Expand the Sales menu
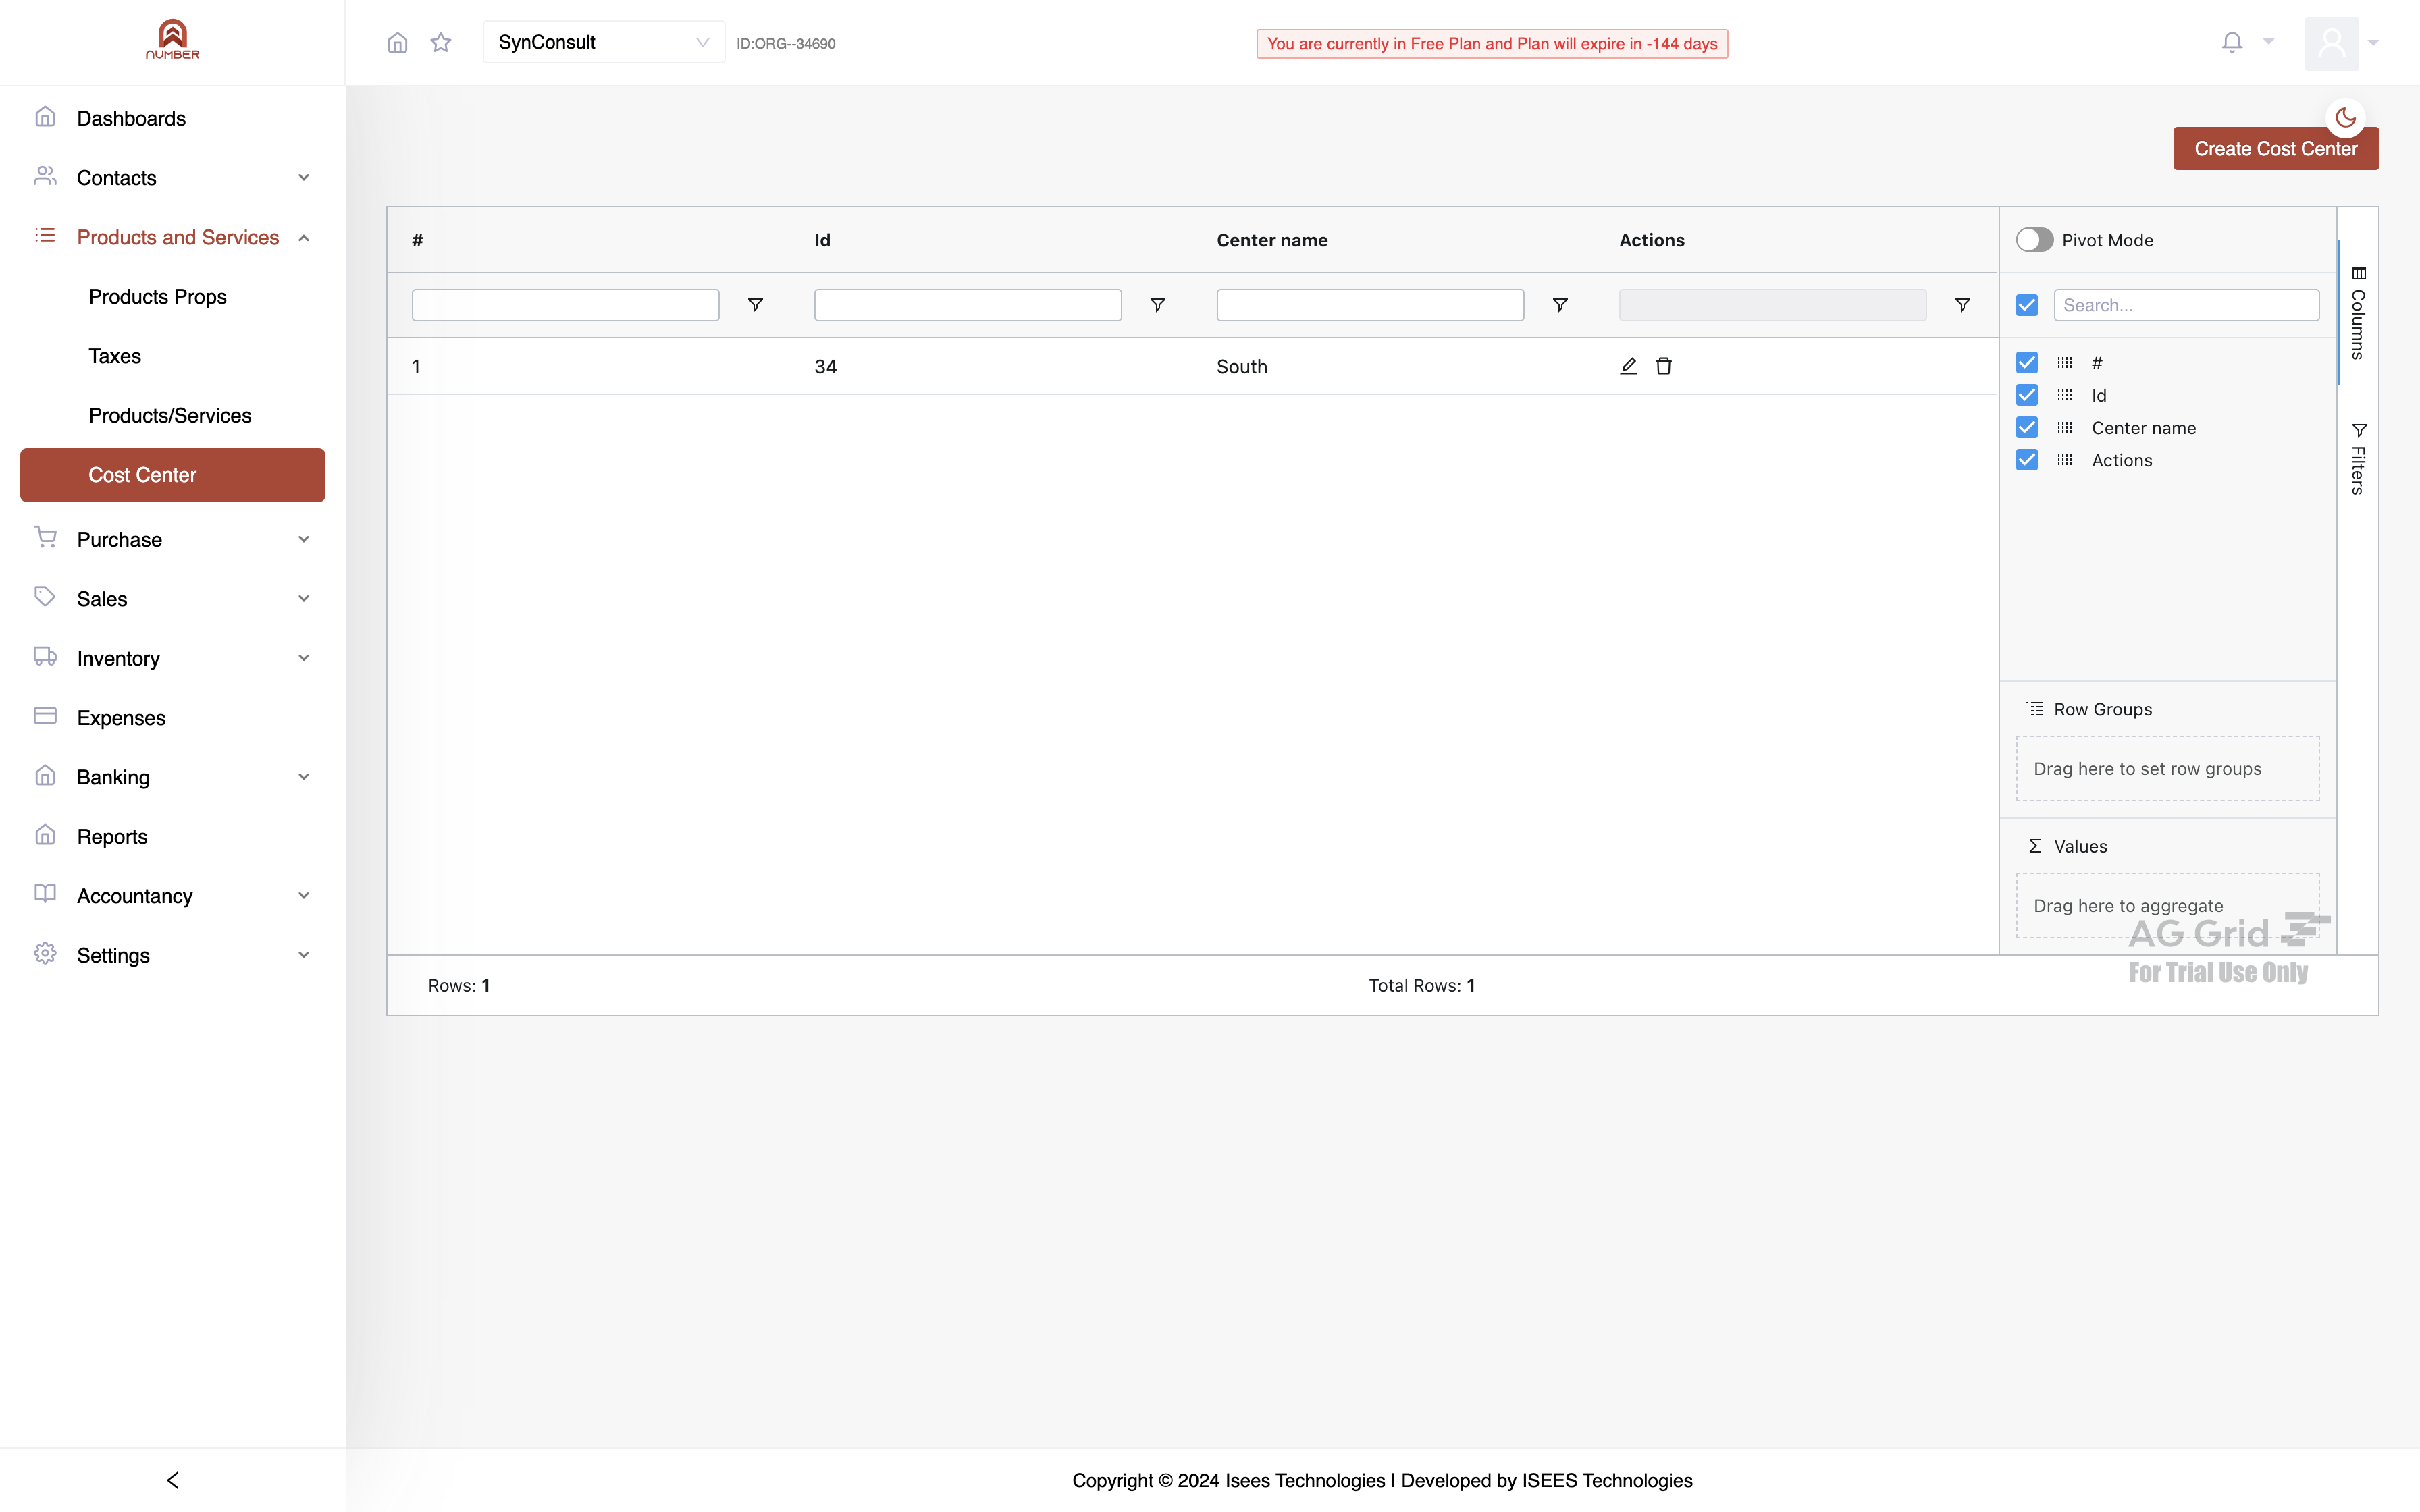Screen dimensions: 2420x1512 (172, 599)
